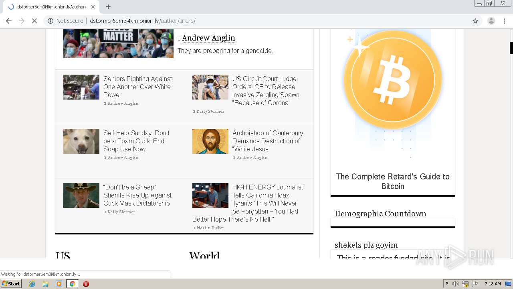The image size is (513, 289).
Task: Click the white dog thumbnail
Action: [81, 141]
